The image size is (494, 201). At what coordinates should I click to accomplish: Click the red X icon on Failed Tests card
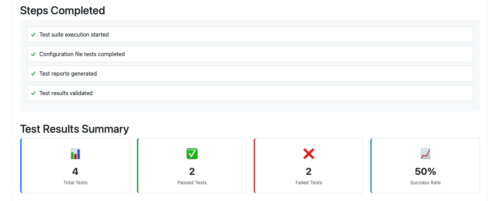tap(309, 153)
